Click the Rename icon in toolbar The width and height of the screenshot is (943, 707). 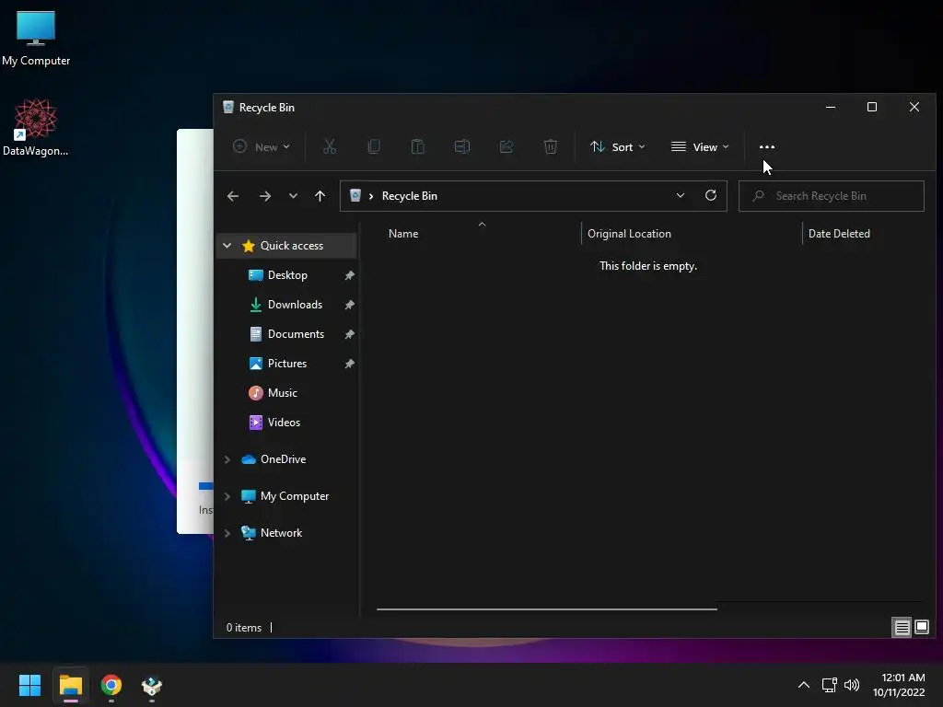(462, 146)
